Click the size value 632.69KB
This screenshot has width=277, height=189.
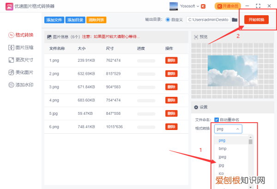tap(86, 74)
